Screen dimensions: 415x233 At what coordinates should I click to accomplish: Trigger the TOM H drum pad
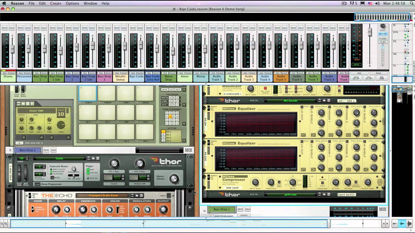tap(88, 94)
